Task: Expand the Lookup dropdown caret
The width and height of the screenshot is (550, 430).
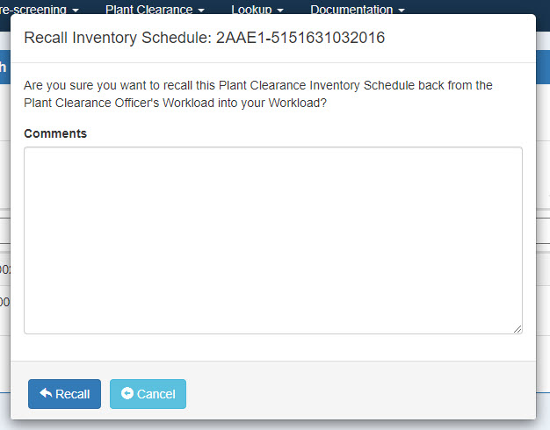Action: pos(279,11)
